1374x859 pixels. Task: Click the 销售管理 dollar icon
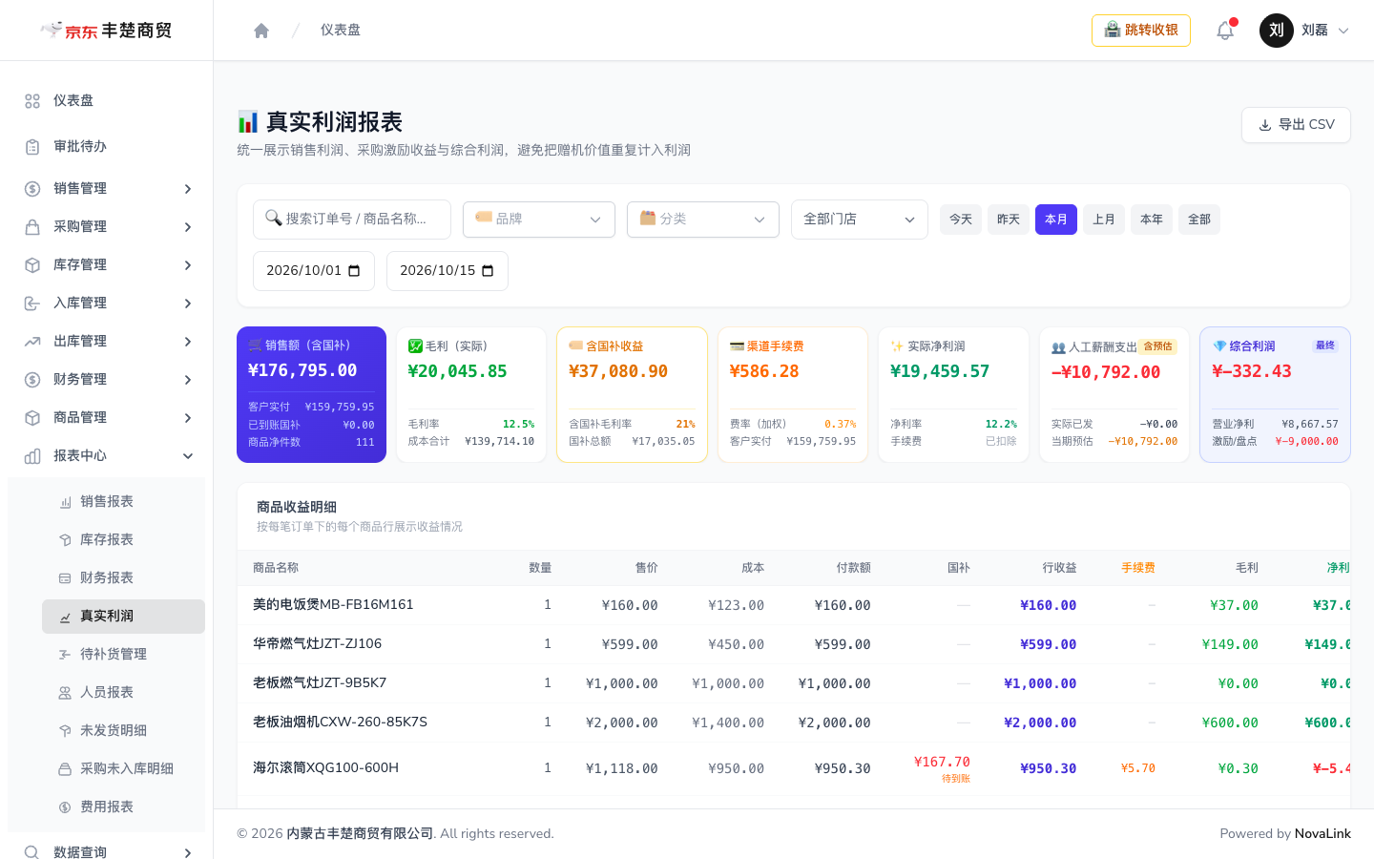32,189
